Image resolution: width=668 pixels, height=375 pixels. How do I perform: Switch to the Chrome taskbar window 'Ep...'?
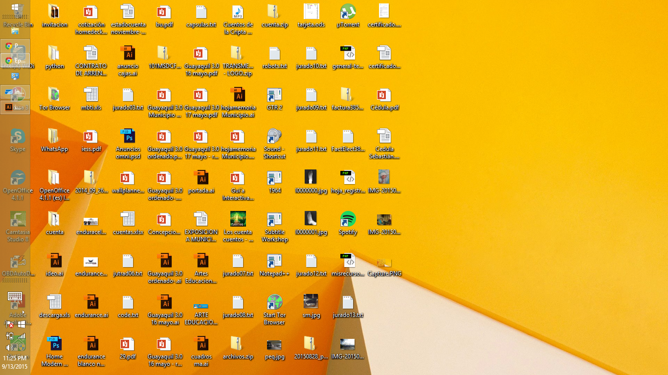(x=15, y=61)
